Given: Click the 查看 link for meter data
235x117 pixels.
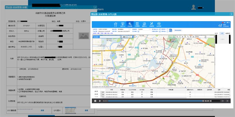Looking at the screenshot, I should click(x=42, y=110).
